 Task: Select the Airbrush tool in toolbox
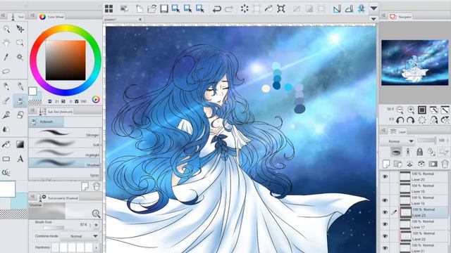[20, 100]
